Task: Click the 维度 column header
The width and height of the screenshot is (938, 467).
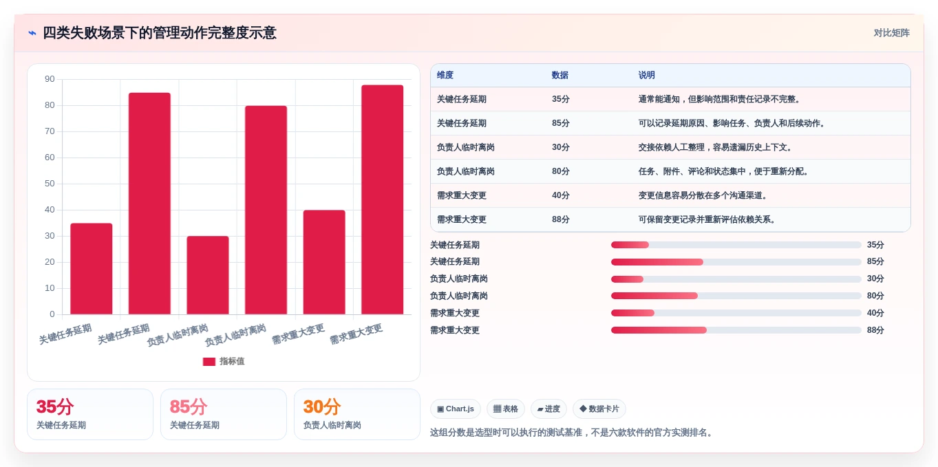Action: click(x=445, y=76)
